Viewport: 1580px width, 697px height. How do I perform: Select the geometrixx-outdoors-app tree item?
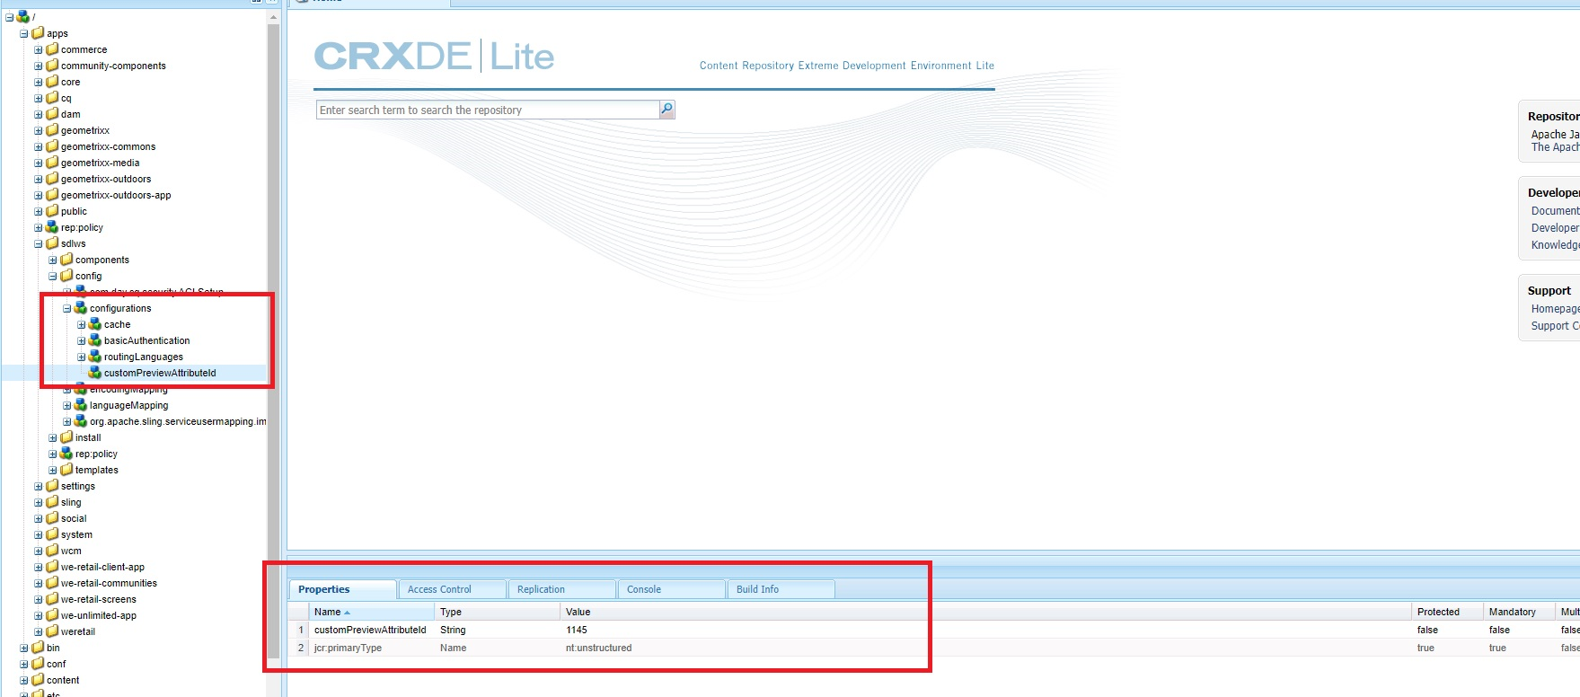(116, 195)
